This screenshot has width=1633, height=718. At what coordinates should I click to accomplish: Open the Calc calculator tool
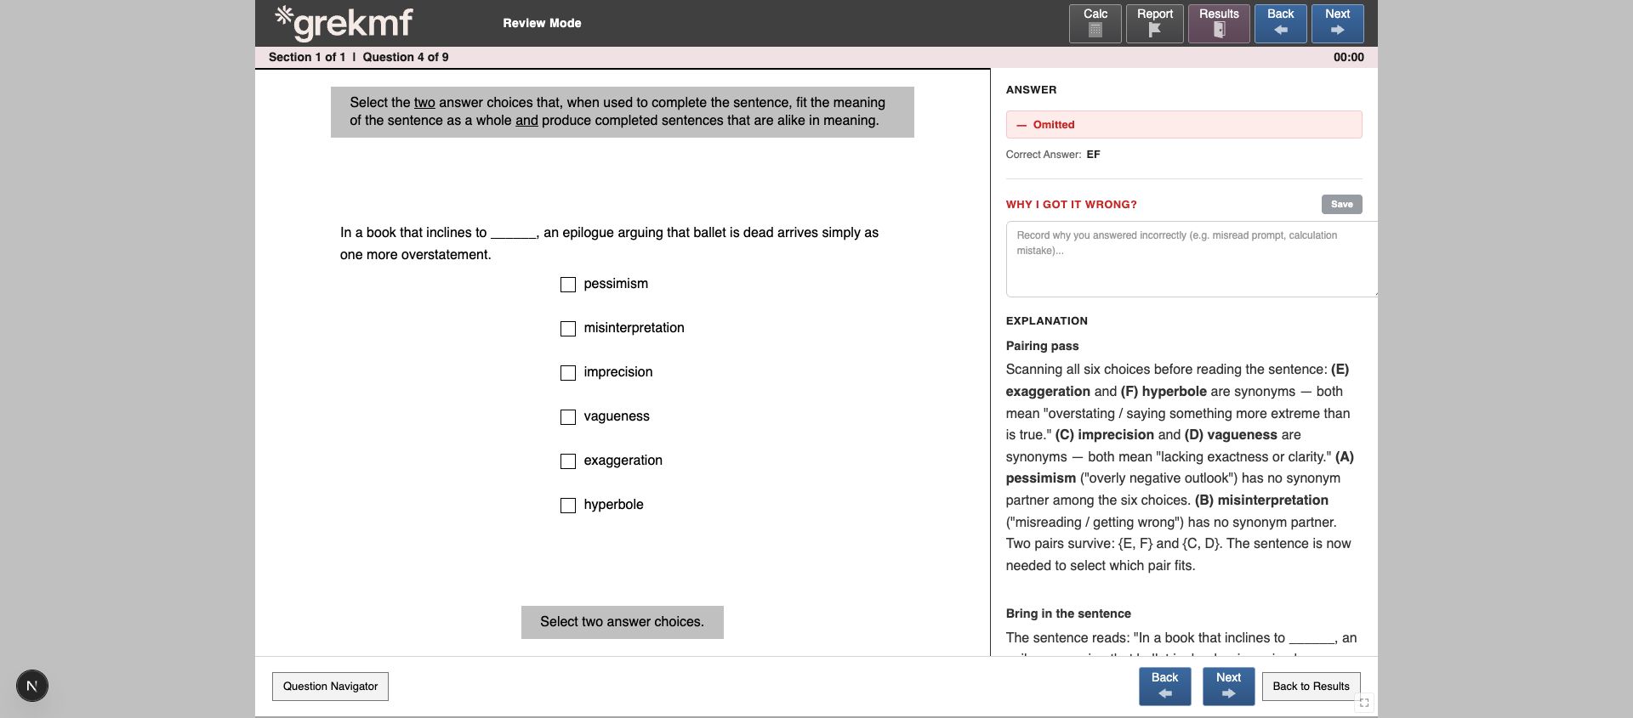(1095, 23)
